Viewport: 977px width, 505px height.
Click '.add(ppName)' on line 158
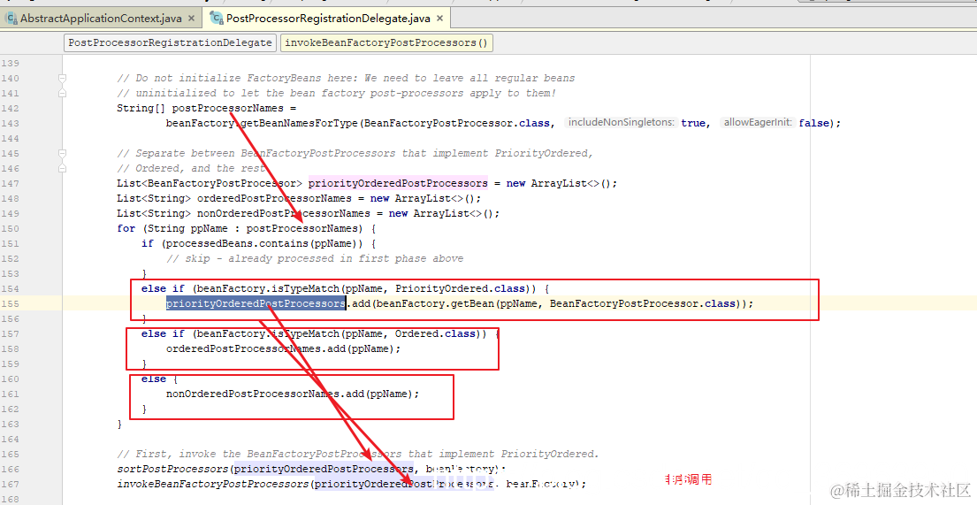[361, 349]
